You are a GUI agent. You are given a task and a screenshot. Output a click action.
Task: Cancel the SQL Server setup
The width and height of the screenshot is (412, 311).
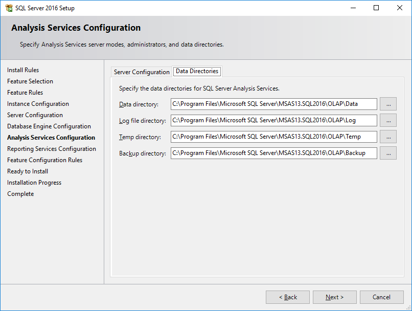pos(381,297)
